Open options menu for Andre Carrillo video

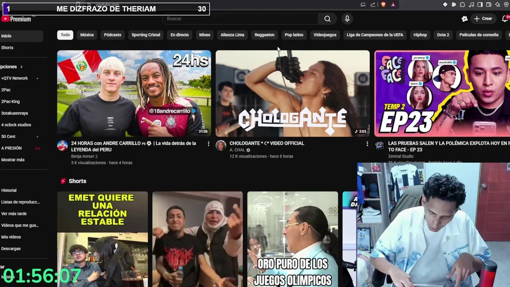208,143
